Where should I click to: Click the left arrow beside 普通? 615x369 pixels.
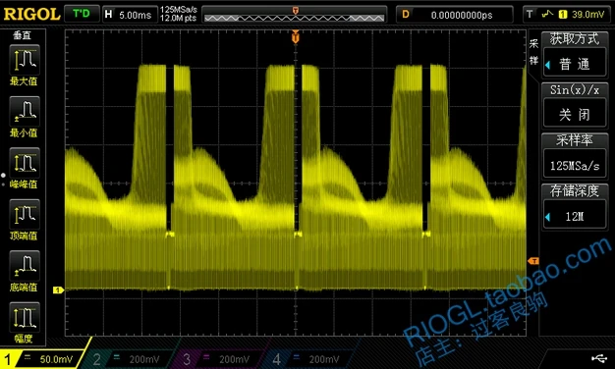click(548, 65)
